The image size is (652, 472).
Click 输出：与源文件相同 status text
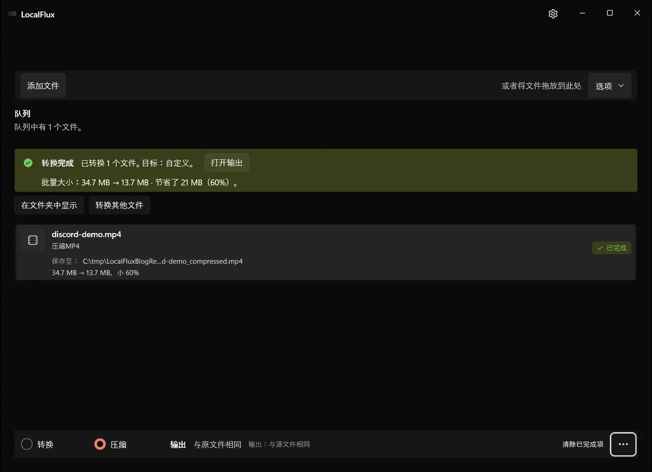[279, 444]
